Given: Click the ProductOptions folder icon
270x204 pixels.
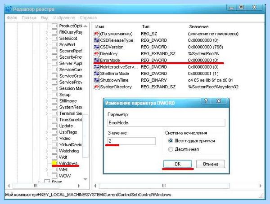Looking at the screenshot, I should (54, 26).
